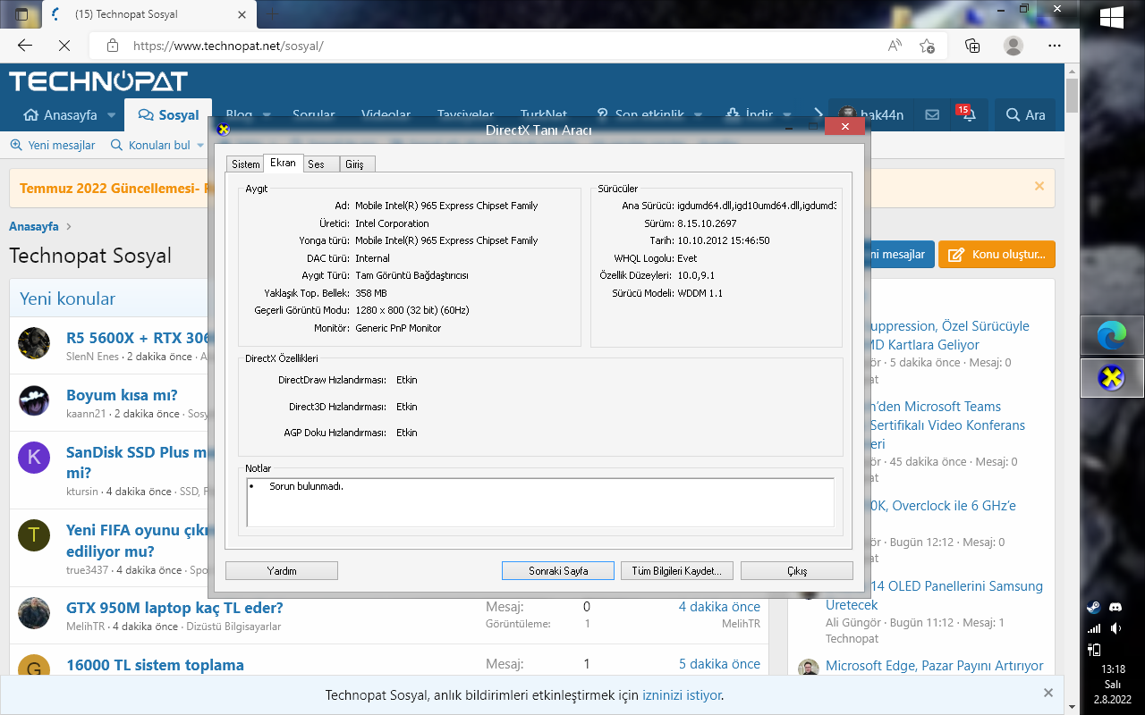Activate read aloud in the address bar
Viewport: 1145px width, 715px height.
tap(895, 46)
